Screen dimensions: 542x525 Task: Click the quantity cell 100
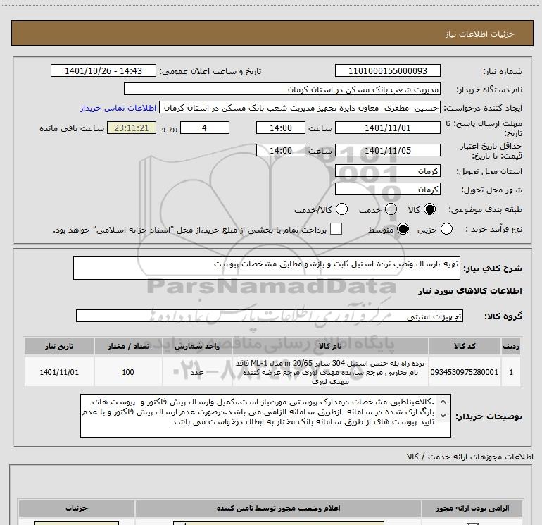click(x=128, y=372)
